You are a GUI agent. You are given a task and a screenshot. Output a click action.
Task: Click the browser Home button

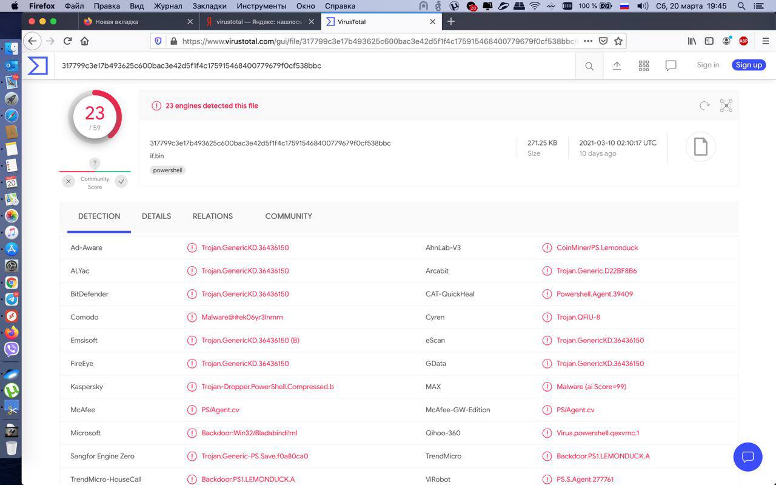pyautogui.click(x=84, y=41)
